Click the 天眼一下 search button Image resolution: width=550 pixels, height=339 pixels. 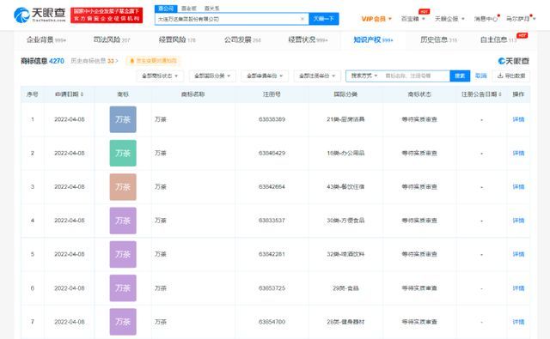tap(324, 19)
